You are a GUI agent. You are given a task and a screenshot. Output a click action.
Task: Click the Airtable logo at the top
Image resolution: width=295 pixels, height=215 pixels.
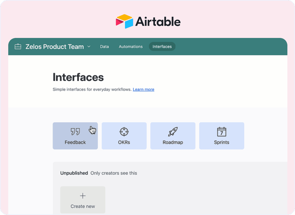(x=148, y=21)
